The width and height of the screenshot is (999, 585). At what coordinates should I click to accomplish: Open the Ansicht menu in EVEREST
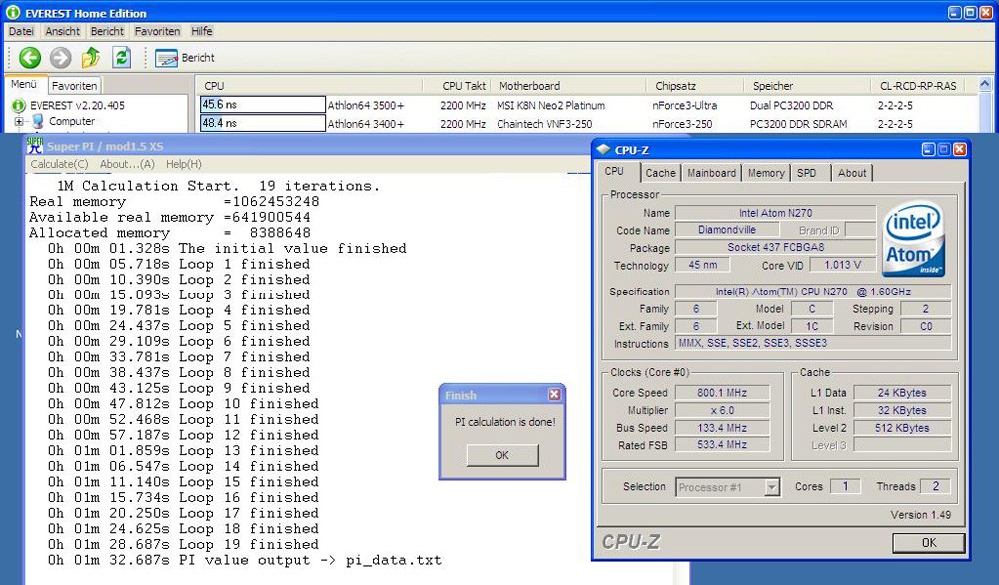[x=63, y=31]
